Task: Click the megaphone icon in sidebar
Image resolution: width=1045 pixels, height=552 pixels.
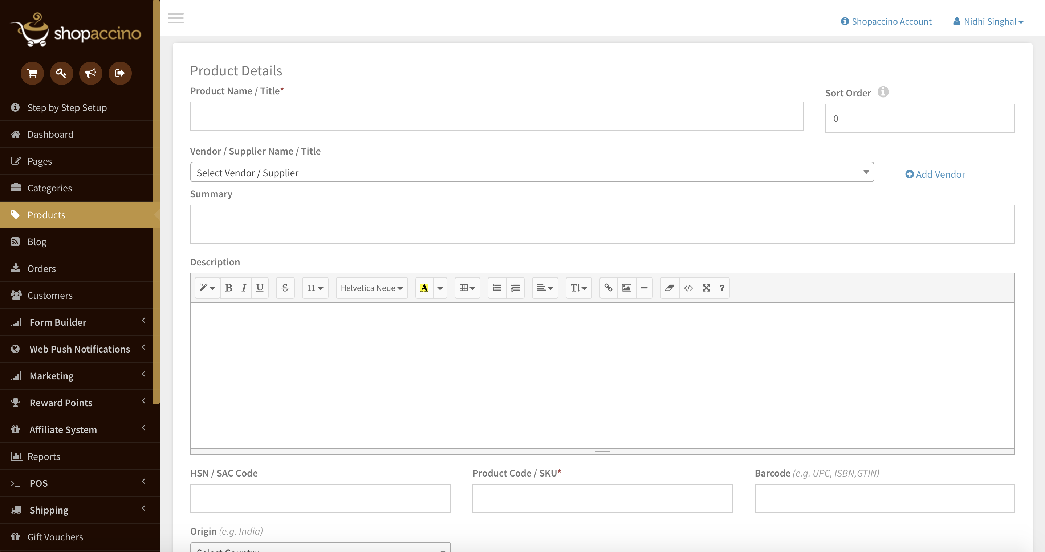Action: (x=90, y=73)
